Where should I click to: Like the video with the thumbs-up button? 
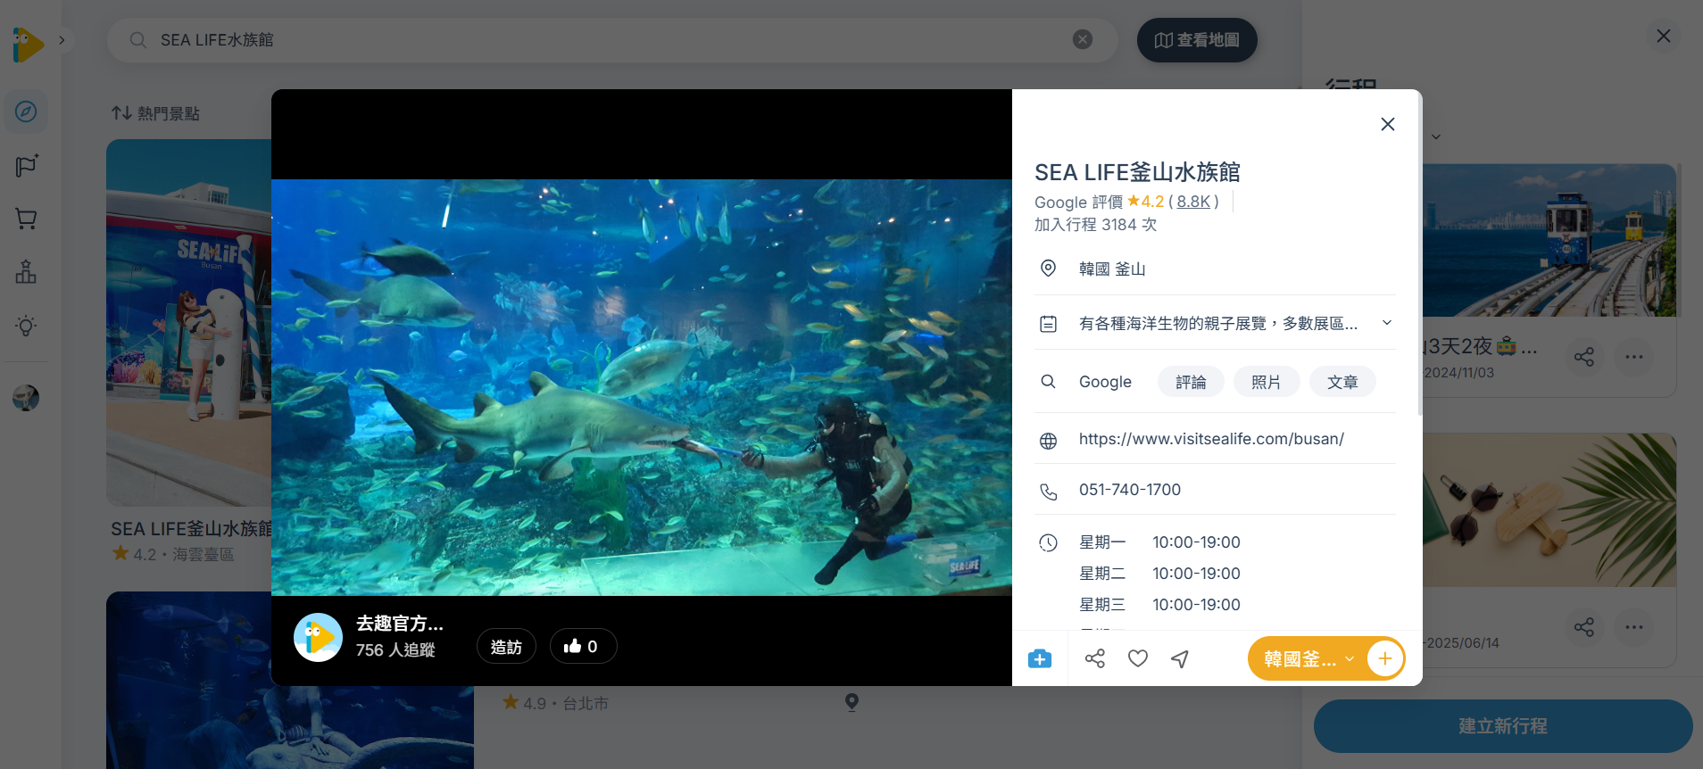pyautogui.click(x=583, y=647)
